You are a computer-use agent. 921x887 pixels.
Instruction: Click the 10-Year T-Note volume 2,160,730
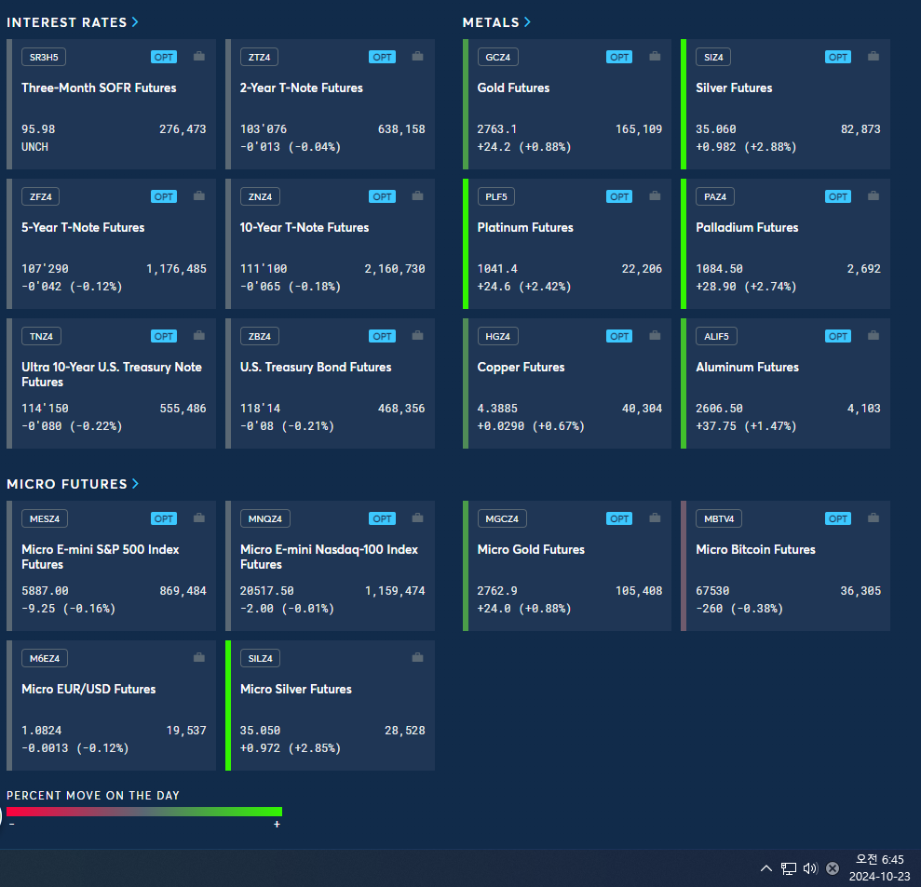pos(395,269)
